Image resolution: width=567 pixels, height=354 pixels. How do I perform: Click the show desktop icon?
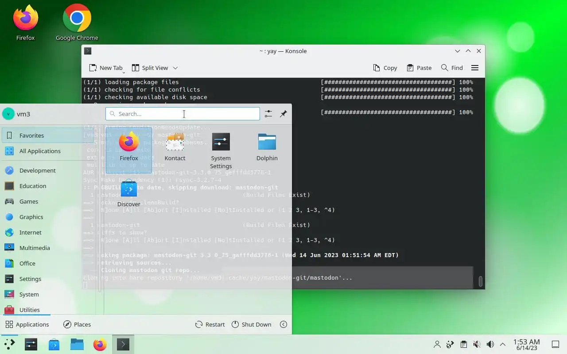coord(555,344)
